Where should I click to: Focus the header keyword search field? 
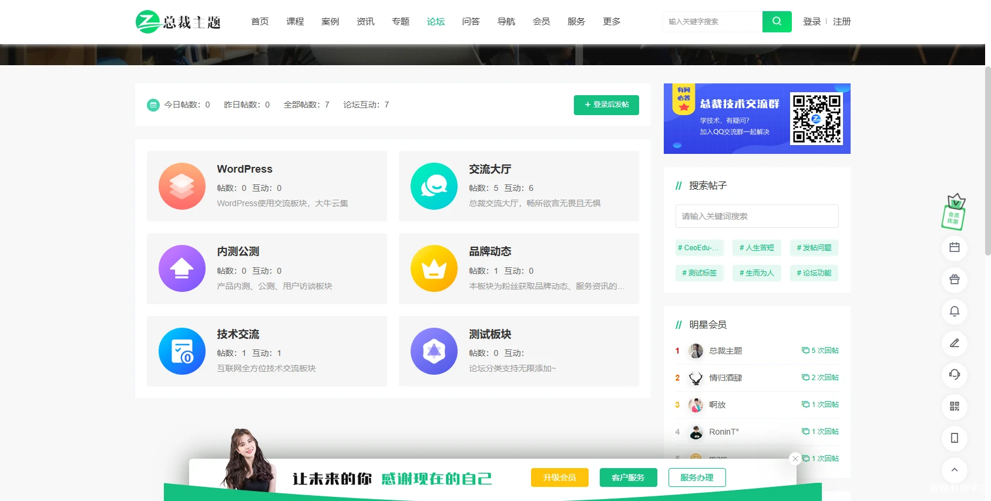tap(713, 22)
